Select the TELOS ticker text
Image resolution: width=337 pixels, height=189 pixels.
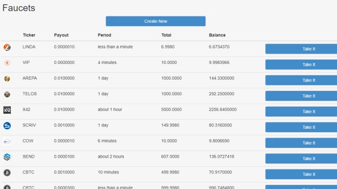click(29, 94)
